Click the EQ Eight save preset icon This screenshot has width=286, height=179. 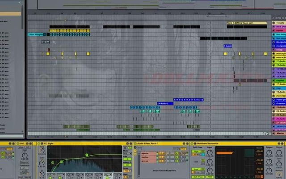130,144
